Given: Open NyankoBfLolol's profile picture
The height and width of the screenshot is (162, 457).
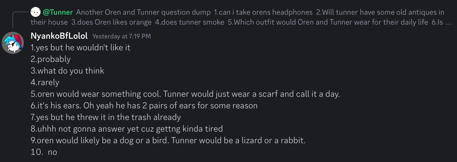Looking at the screenshot, I should tap(13, 43).
